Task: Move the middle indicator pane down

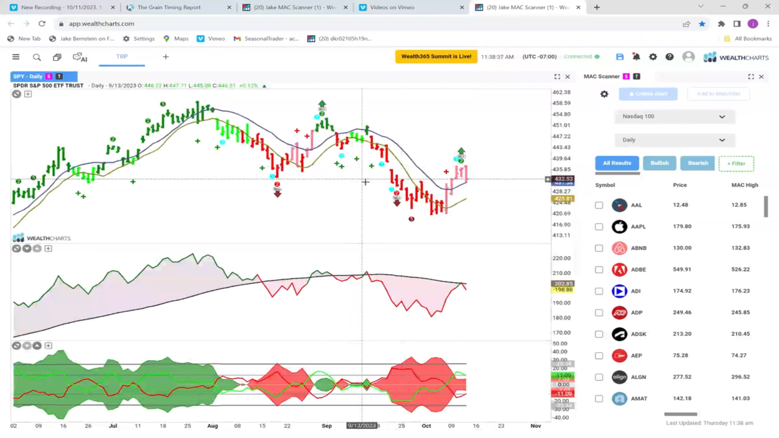Action: (27, 249)
